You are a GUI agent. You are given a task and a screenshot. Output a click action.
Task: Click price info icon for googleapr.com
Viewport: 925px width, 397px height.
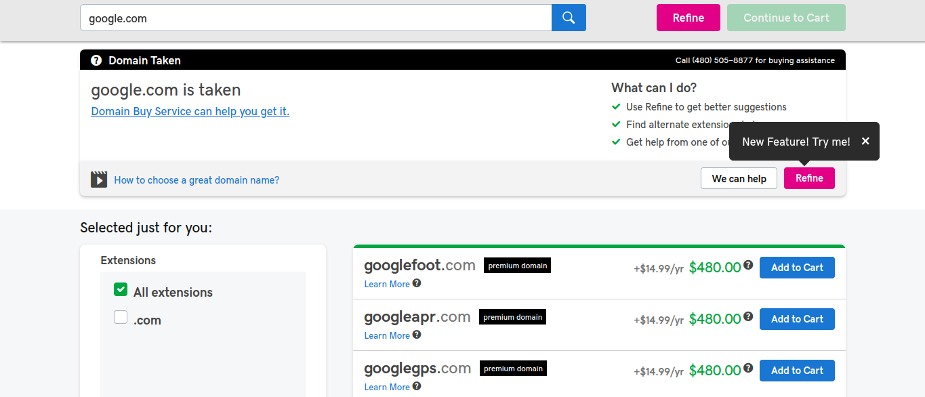tap(748, 316)
